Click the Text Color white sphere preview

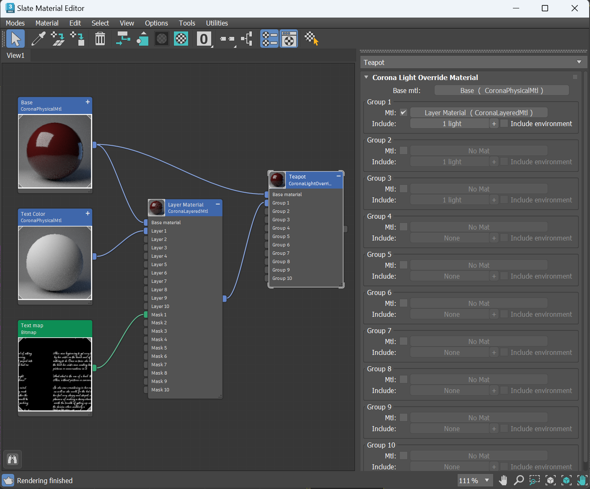[55, 263]
